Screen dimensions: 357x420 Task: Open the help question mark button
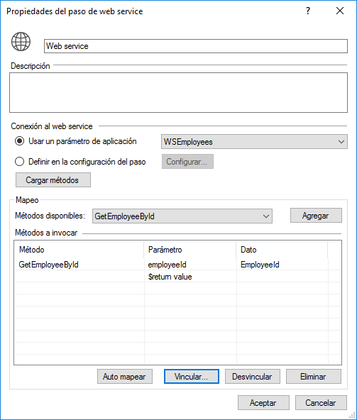point(308,11)
